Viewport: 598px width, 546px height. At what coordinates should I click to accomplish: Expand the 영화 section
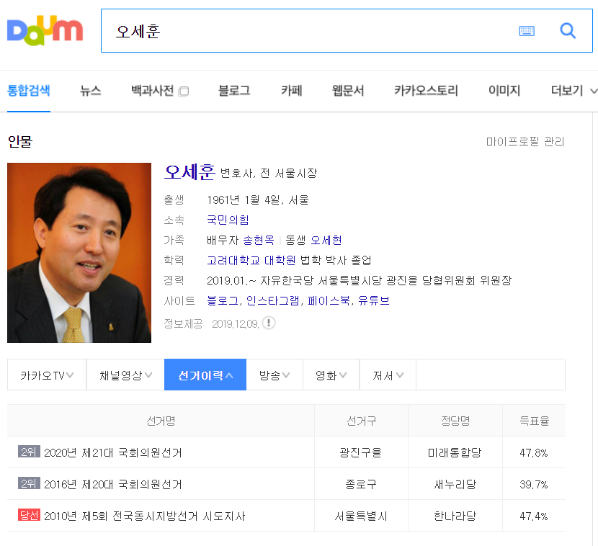pyautogui.click(x=331, y=375)
